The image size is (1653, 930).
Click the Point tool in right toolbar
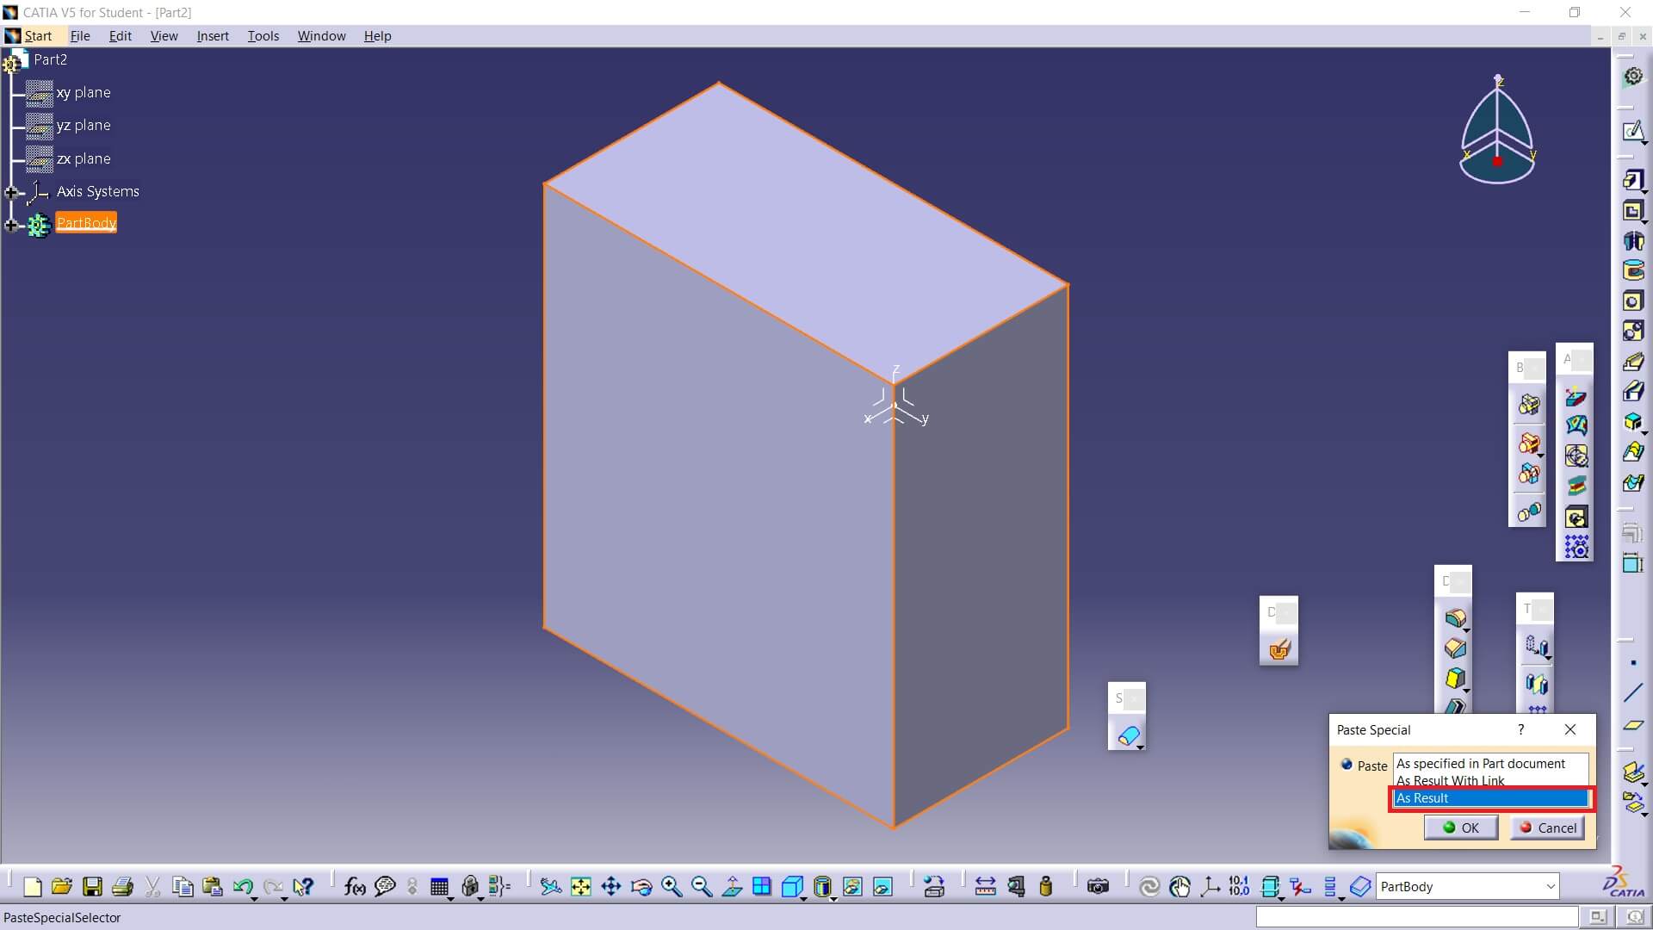coord(1633,663)
